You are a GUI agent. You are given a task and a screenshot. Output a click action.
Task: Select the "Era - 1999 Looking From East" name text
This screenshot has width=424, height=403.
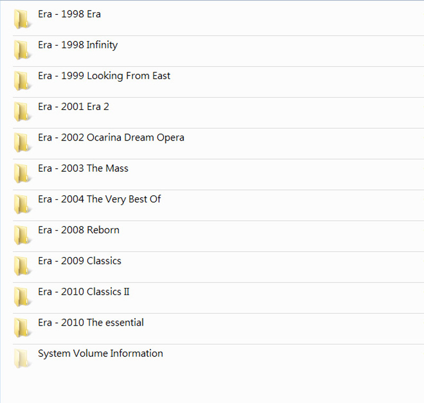(x=104, y=76)
